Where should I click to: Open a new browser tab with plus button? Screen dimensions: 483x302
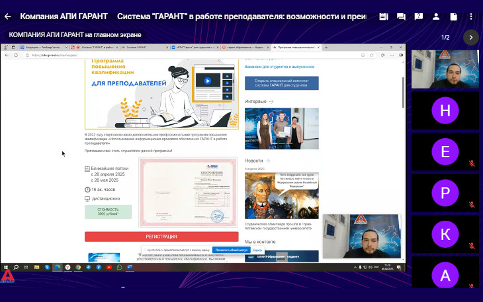pos(326,48)
